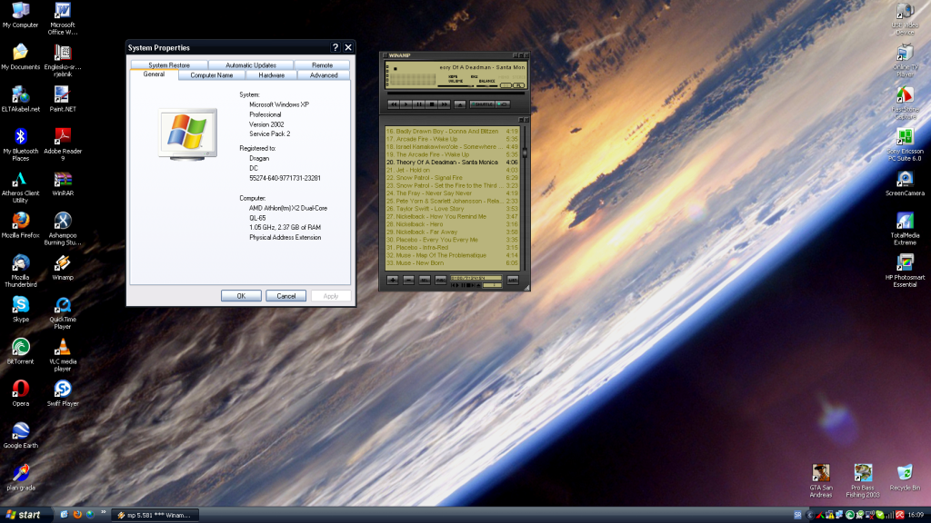The width and height of the screenshot is (931, 523).
Task: Select the Opera desktop icon
Action: pyautogui.click(x=20, y=394)
